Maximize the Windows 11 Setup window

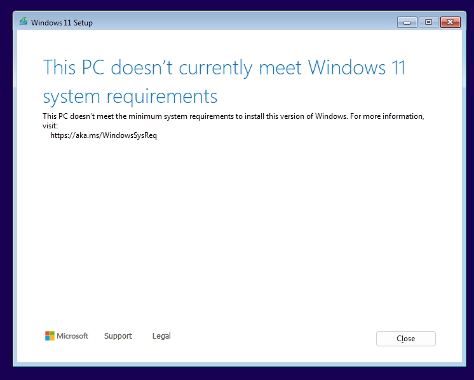(428, 22)
